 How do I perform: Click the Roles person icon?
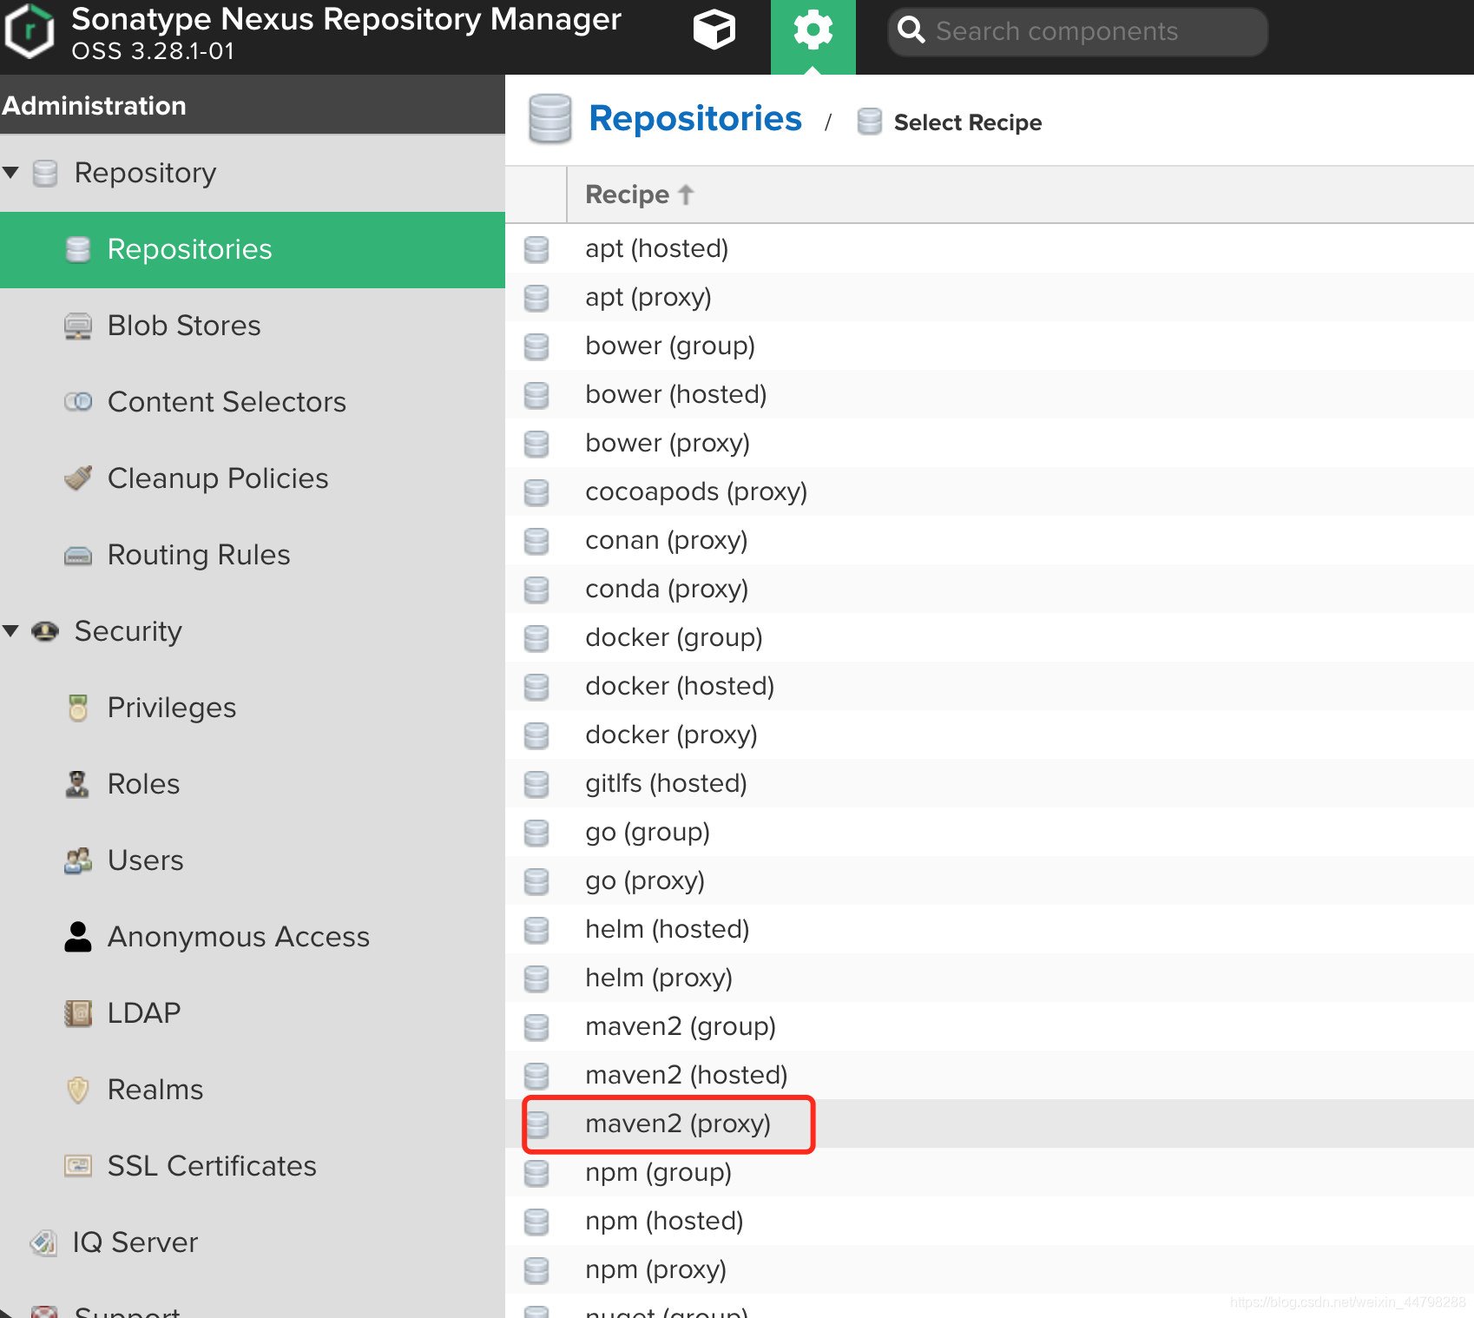coord(78,784)
